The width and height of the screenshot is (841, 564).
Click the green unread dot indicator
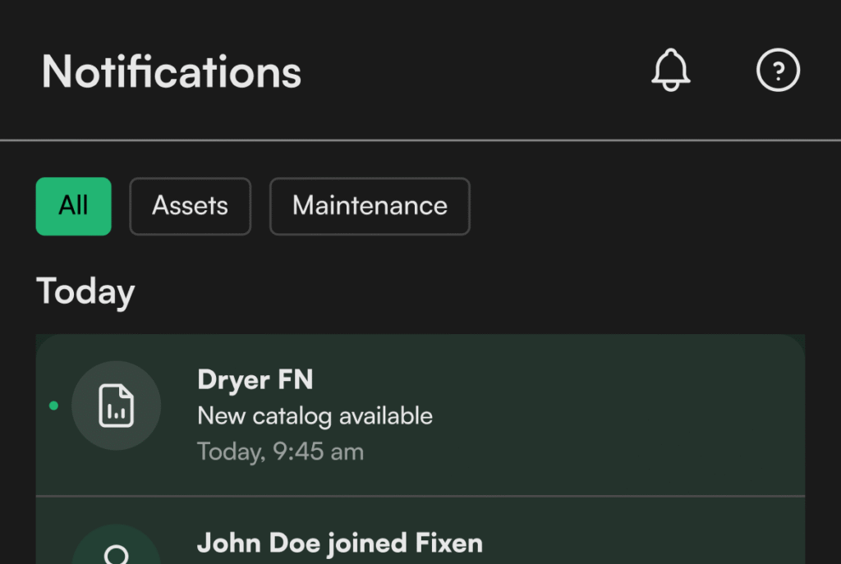click(54, 406)
